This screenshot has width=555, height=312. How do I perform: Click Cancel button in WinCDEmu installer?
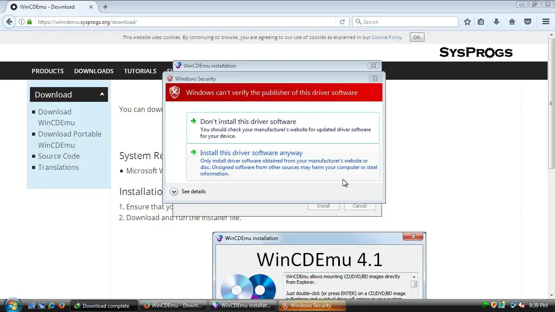[x=359, y=206]
